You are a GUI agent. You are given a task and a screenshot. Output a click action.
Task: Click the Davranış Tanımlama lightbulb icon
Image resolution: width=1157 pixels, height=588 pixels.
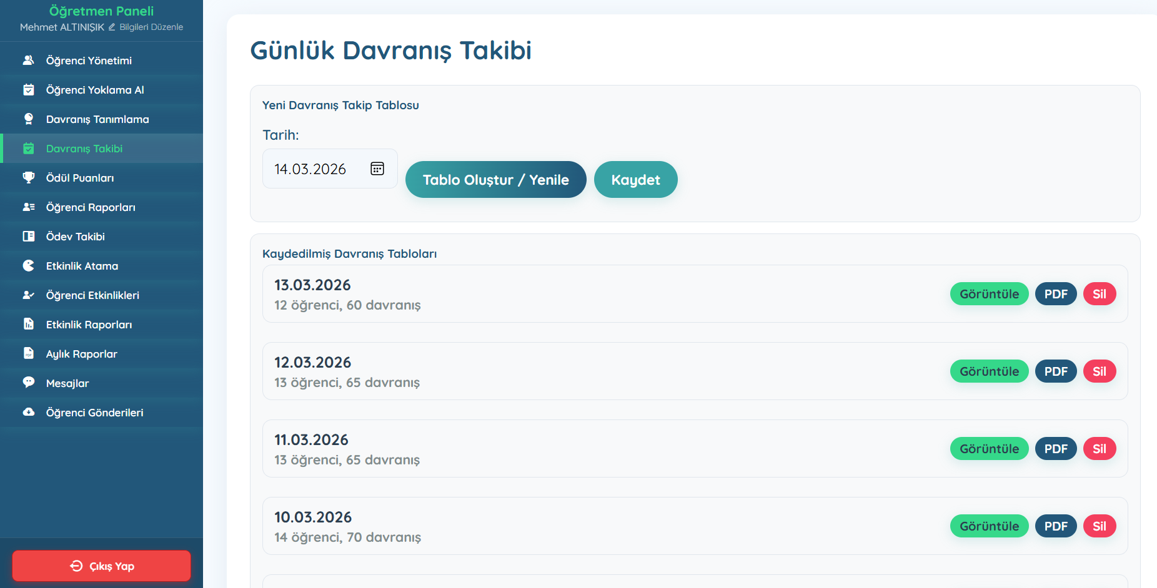(29, 119)
